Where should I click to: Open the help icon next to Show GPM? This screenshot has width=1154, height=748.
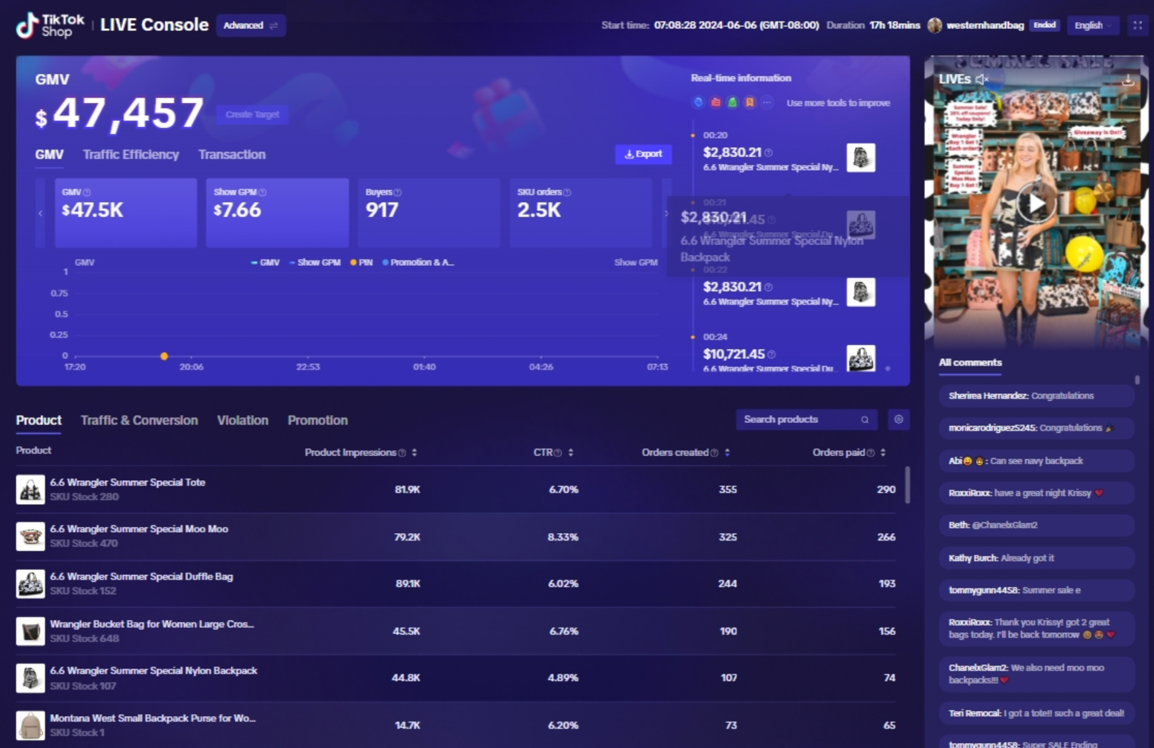(x=263, y=193)
